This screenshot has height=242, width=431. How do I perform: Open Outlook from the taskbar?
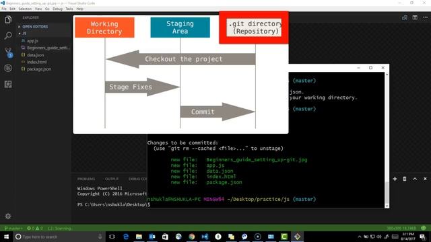point(152,237)
